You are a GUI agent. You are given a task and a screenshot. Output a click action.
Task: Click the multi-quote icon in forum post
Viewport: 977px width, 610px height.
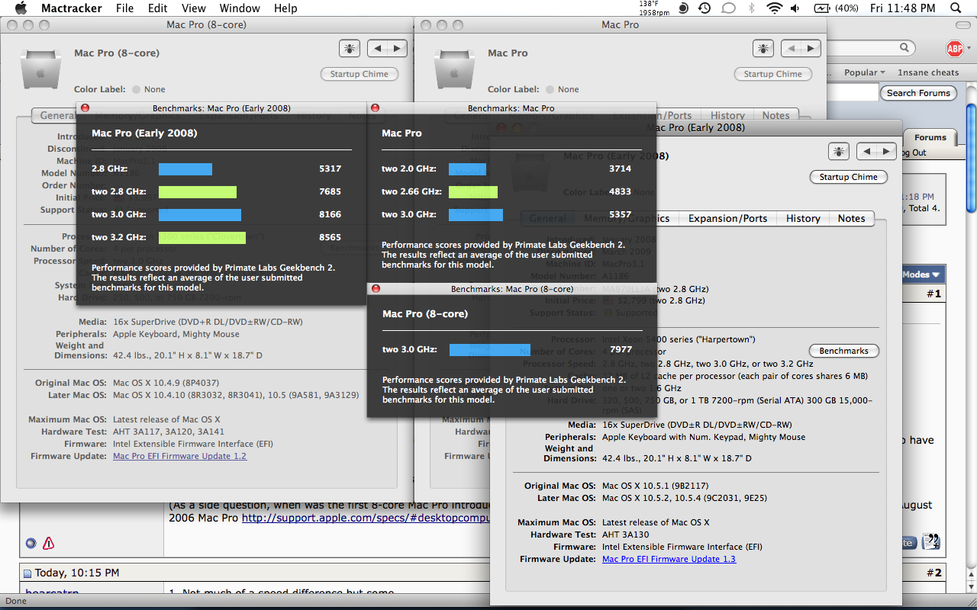[x=930, y=542]
